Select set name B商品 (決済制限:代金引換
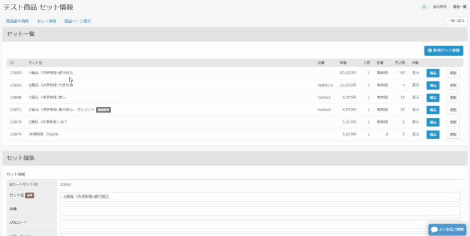 (x=50, y=85)
